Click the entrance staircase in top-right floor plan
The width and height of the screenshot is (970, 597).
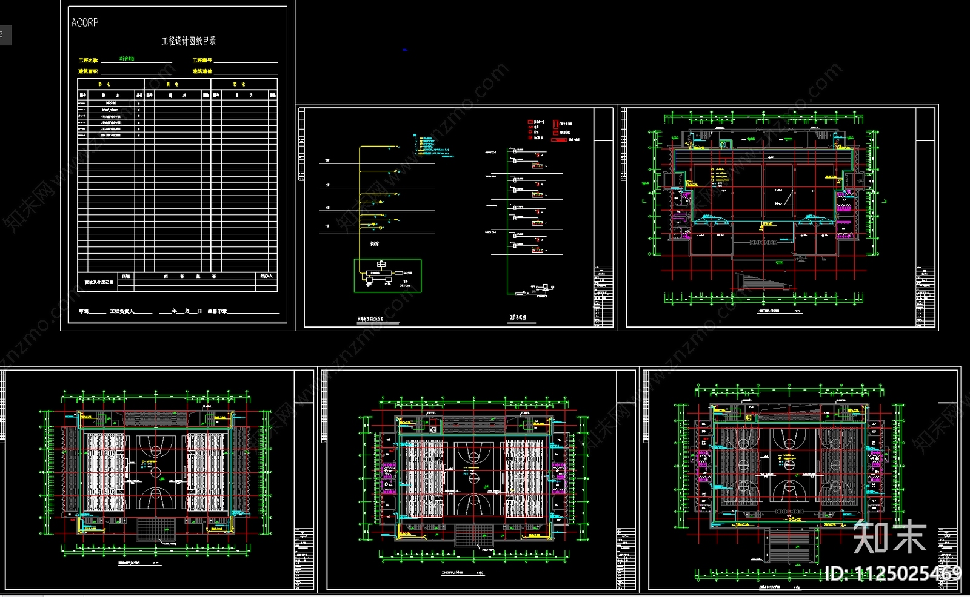point(764,282)
